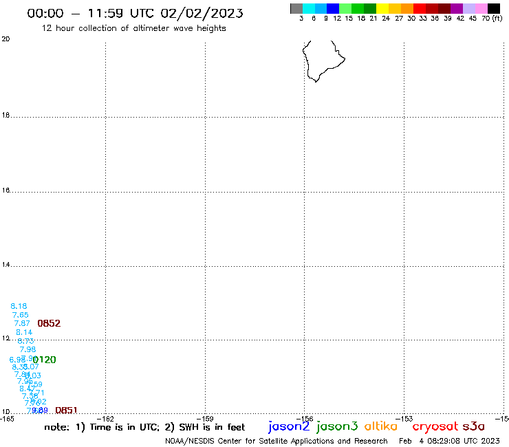The height and width of the screenshot is (447, 509).
Task: Select the orange swatch in the wave height legend
Action: tap(407, 9)
